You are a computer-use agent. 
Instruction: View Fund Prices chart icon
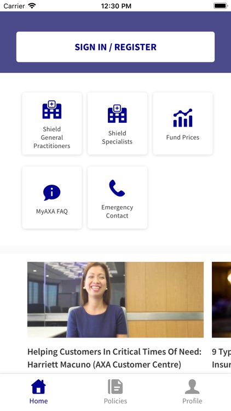pyautogui.click(x=183, y=118)
